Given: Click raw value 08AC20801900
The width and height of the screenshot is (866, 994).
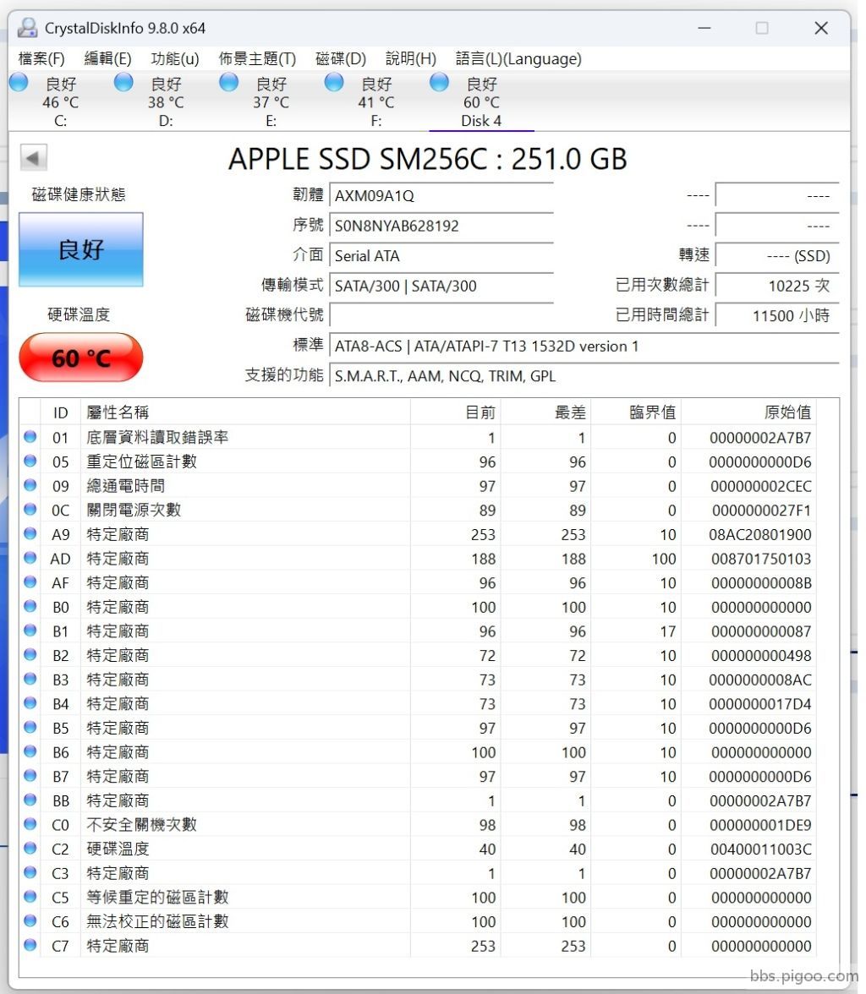Looking at the screenshot, I should click(x=760, y=534).
